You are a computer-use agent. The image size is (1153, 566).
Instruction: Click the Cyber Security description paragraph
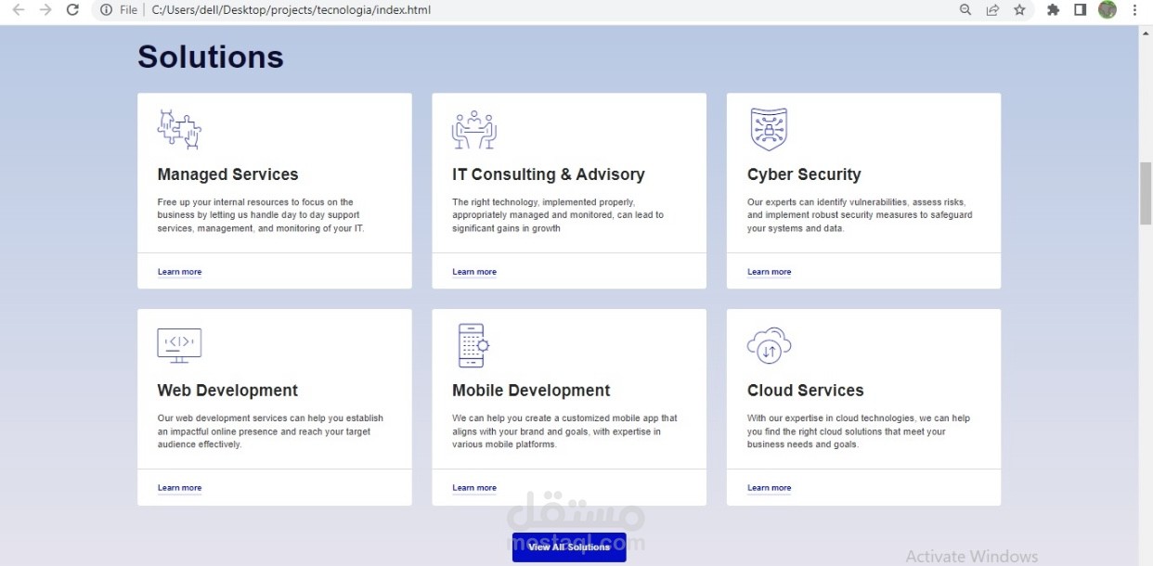(x=860, y=215)
